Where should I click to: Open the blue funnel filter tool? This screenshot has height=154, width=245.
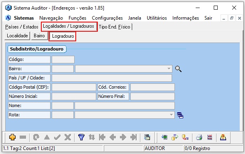click(x=81, y=137)
